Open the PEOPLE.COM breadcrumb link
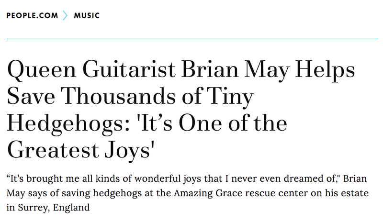383x222 pixels. pyautogui.click(x=32, y=16)
